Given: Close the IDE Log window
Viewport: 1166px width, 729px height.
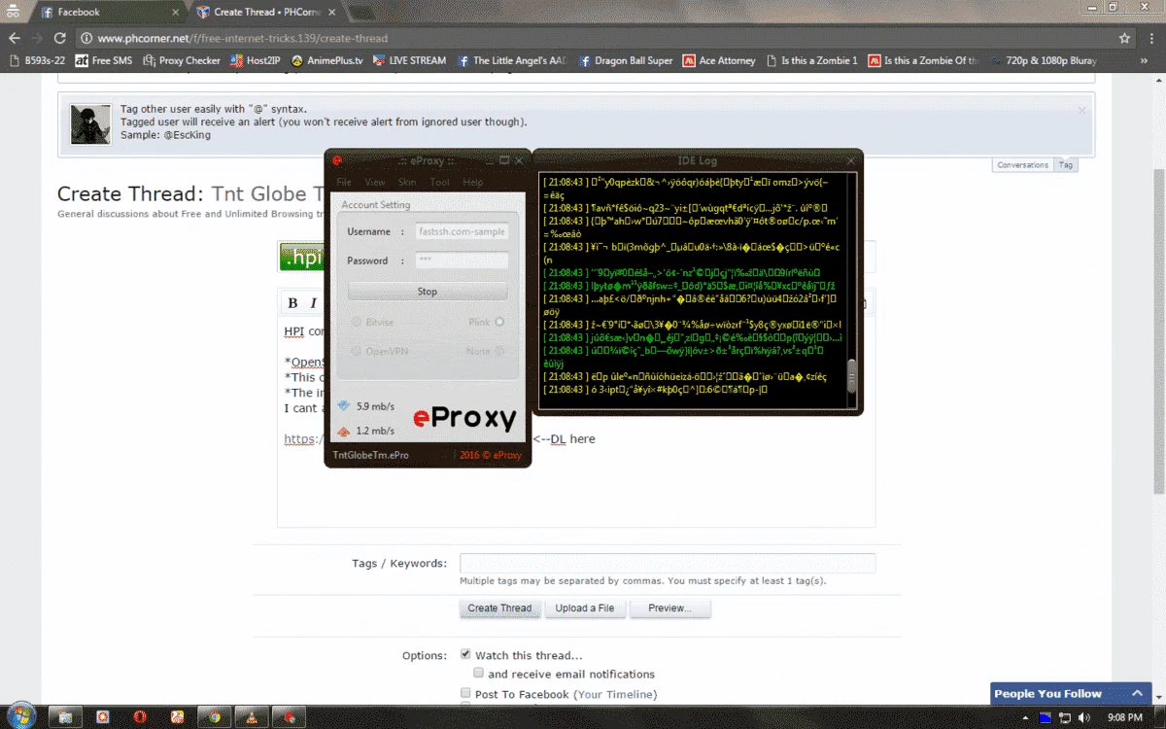Looking at the screenshot, I should pyautogui.click(x=851, y=160).
